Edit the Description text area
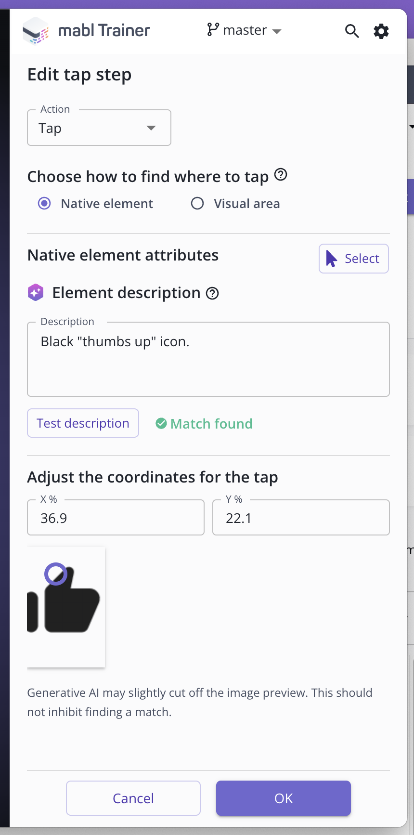This screenshot has width=414, height=835. [208, 359]
